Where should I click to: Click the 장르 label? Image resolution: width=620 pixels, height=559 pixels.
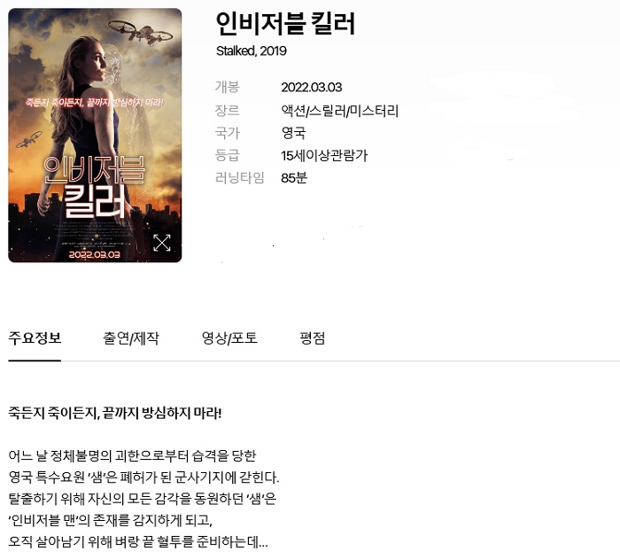[x=228, y=111]
